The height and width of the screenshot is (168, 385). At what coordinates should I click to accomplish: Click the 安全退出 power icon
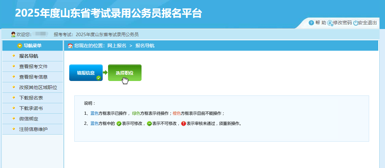355,23
